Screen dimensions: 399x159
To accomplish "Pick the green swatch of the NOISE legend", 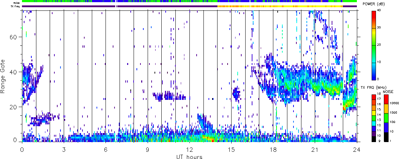I will 386,118.
